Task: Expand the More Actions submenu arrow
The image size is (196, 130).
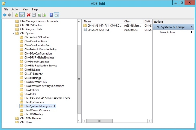Action: 192,32
